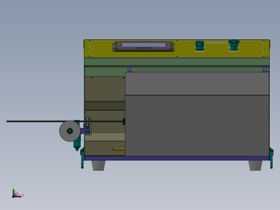Select the gray roller wheel

[x=70, y=131]
